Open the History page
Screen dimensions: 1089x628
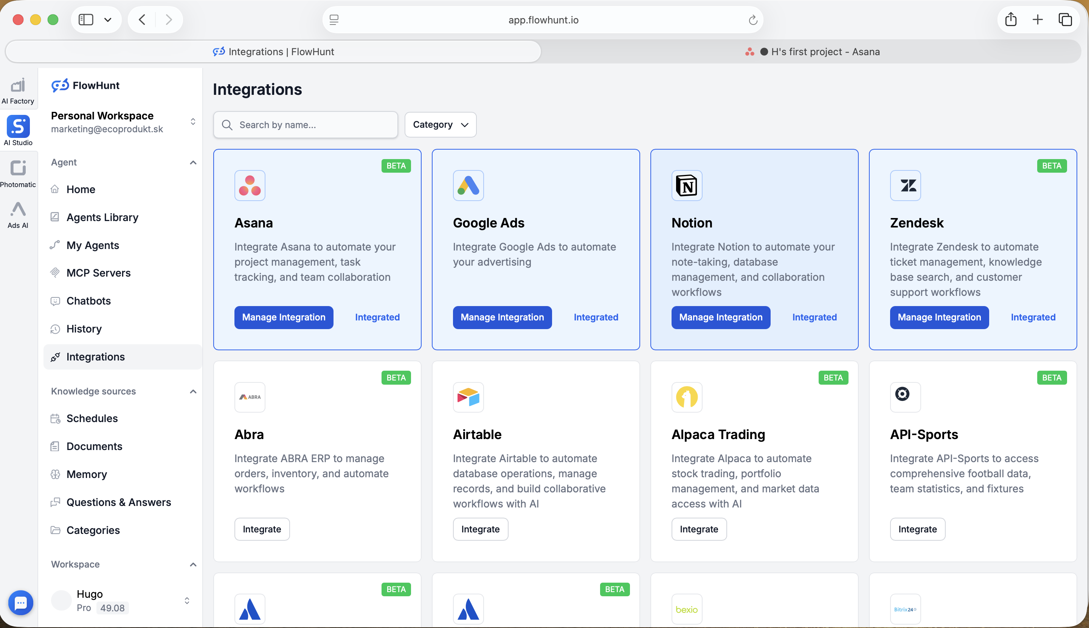(84, 329)
